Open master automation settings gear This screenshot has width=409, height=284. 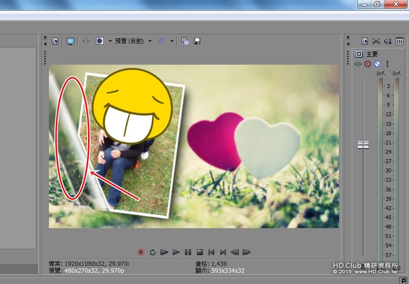[x=367, y=64]
